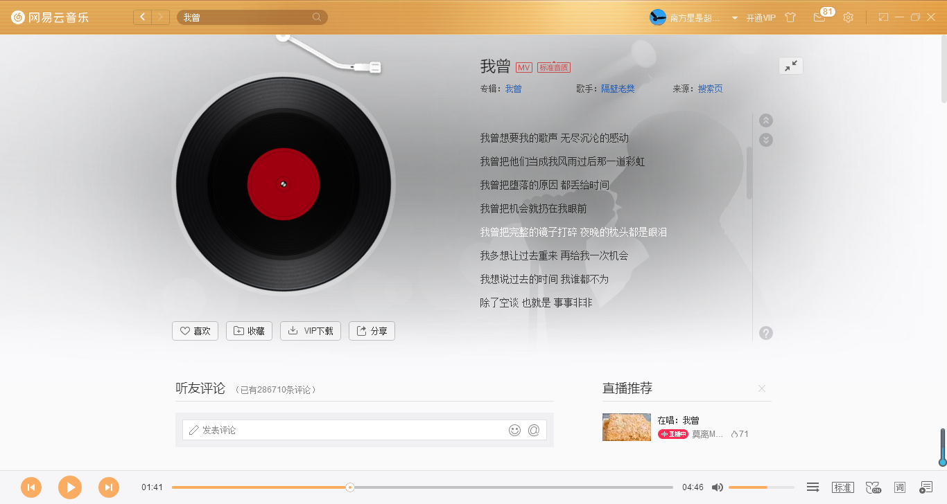Click the 收藏 button

click(250, 331)
